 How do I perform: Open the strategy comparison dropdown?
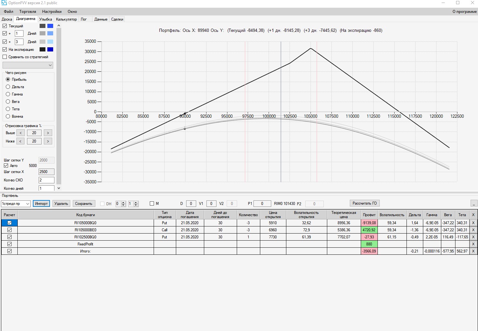[28, 65]
